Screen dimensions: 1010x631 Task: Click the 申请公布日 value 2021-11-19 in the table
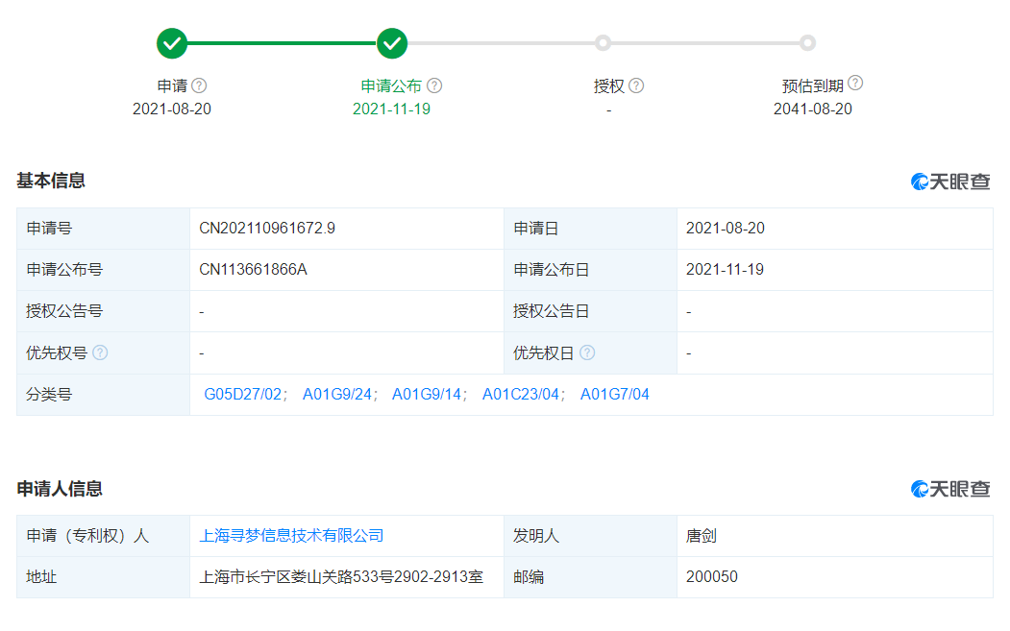point(725,269)
